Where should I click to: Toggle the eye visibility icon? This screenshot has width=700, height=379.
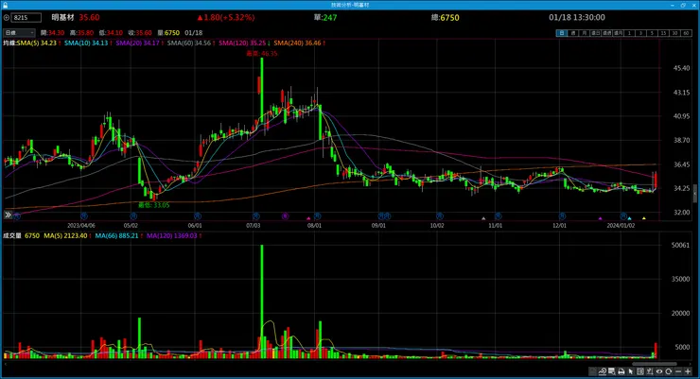(659, 371)
